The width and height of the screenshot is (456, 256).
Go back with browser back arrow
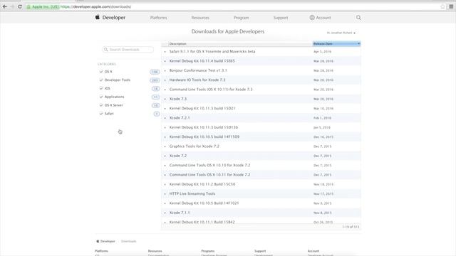[5, 6]
